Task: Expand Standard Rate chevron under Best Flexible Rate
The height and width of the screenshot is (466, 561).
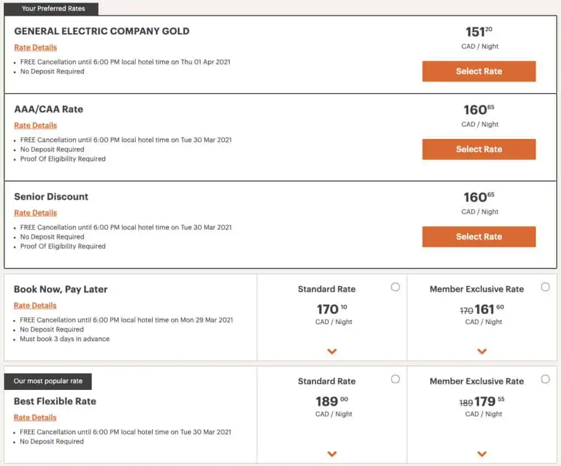Action: click(x=332, y=454)
